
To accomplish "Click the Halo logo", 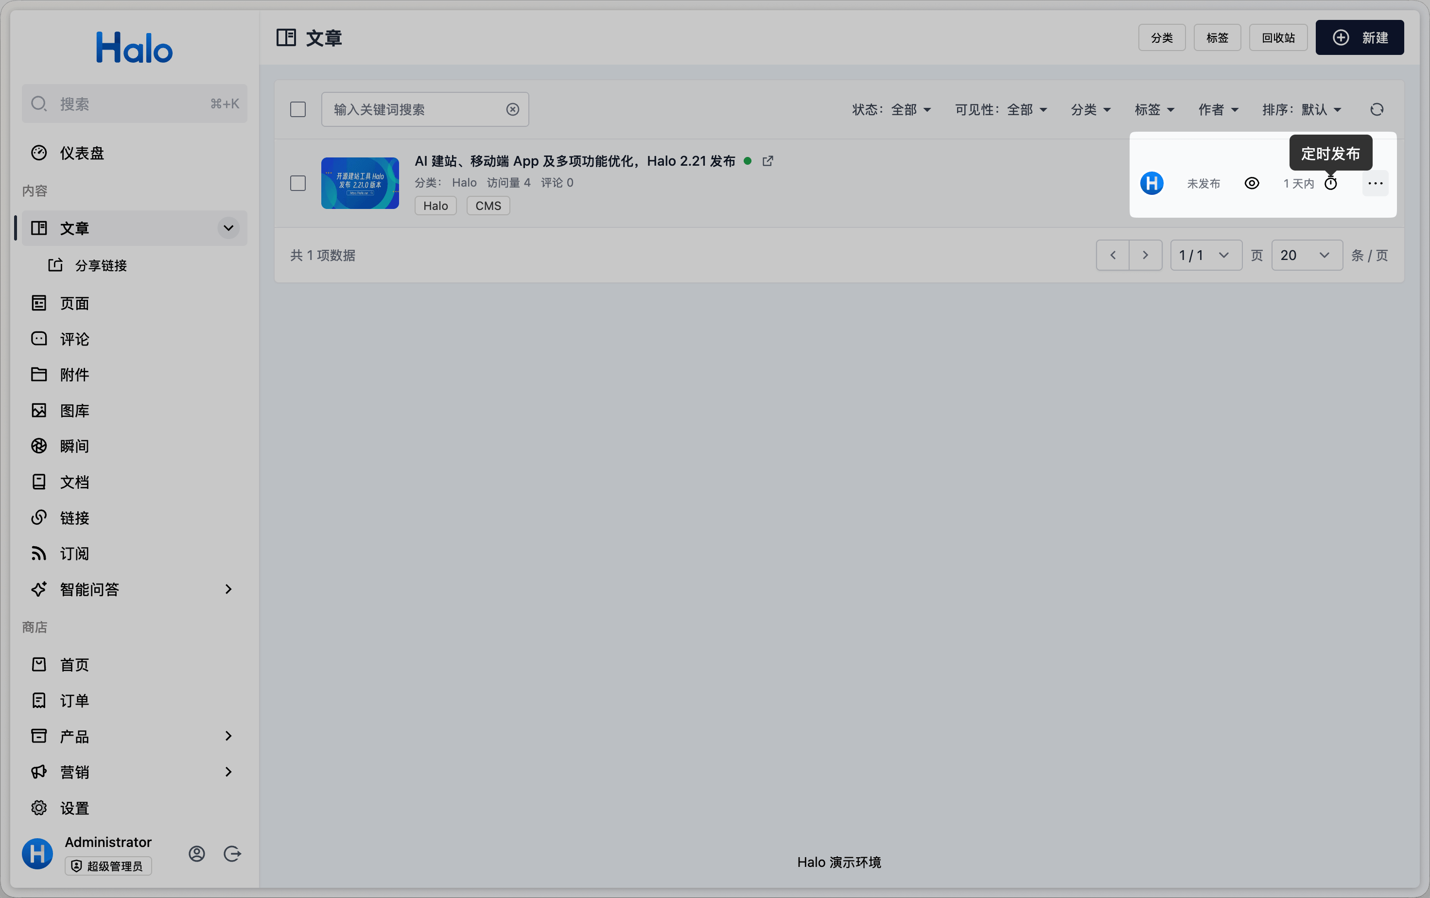I will click(134, 48).
